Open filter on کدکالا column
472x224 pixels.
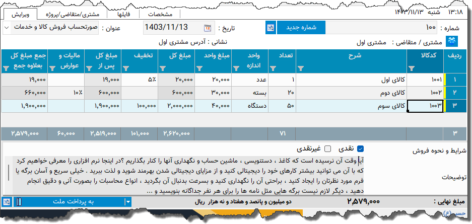[412, 69]
